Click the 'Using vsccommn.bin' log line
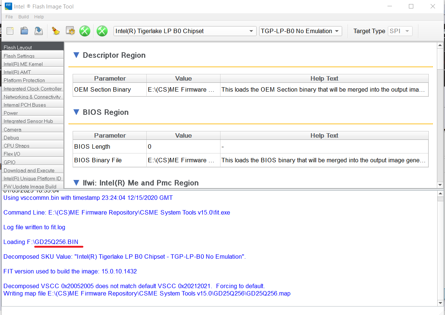This screenshot has height=315, width=445. click(88, 198)
